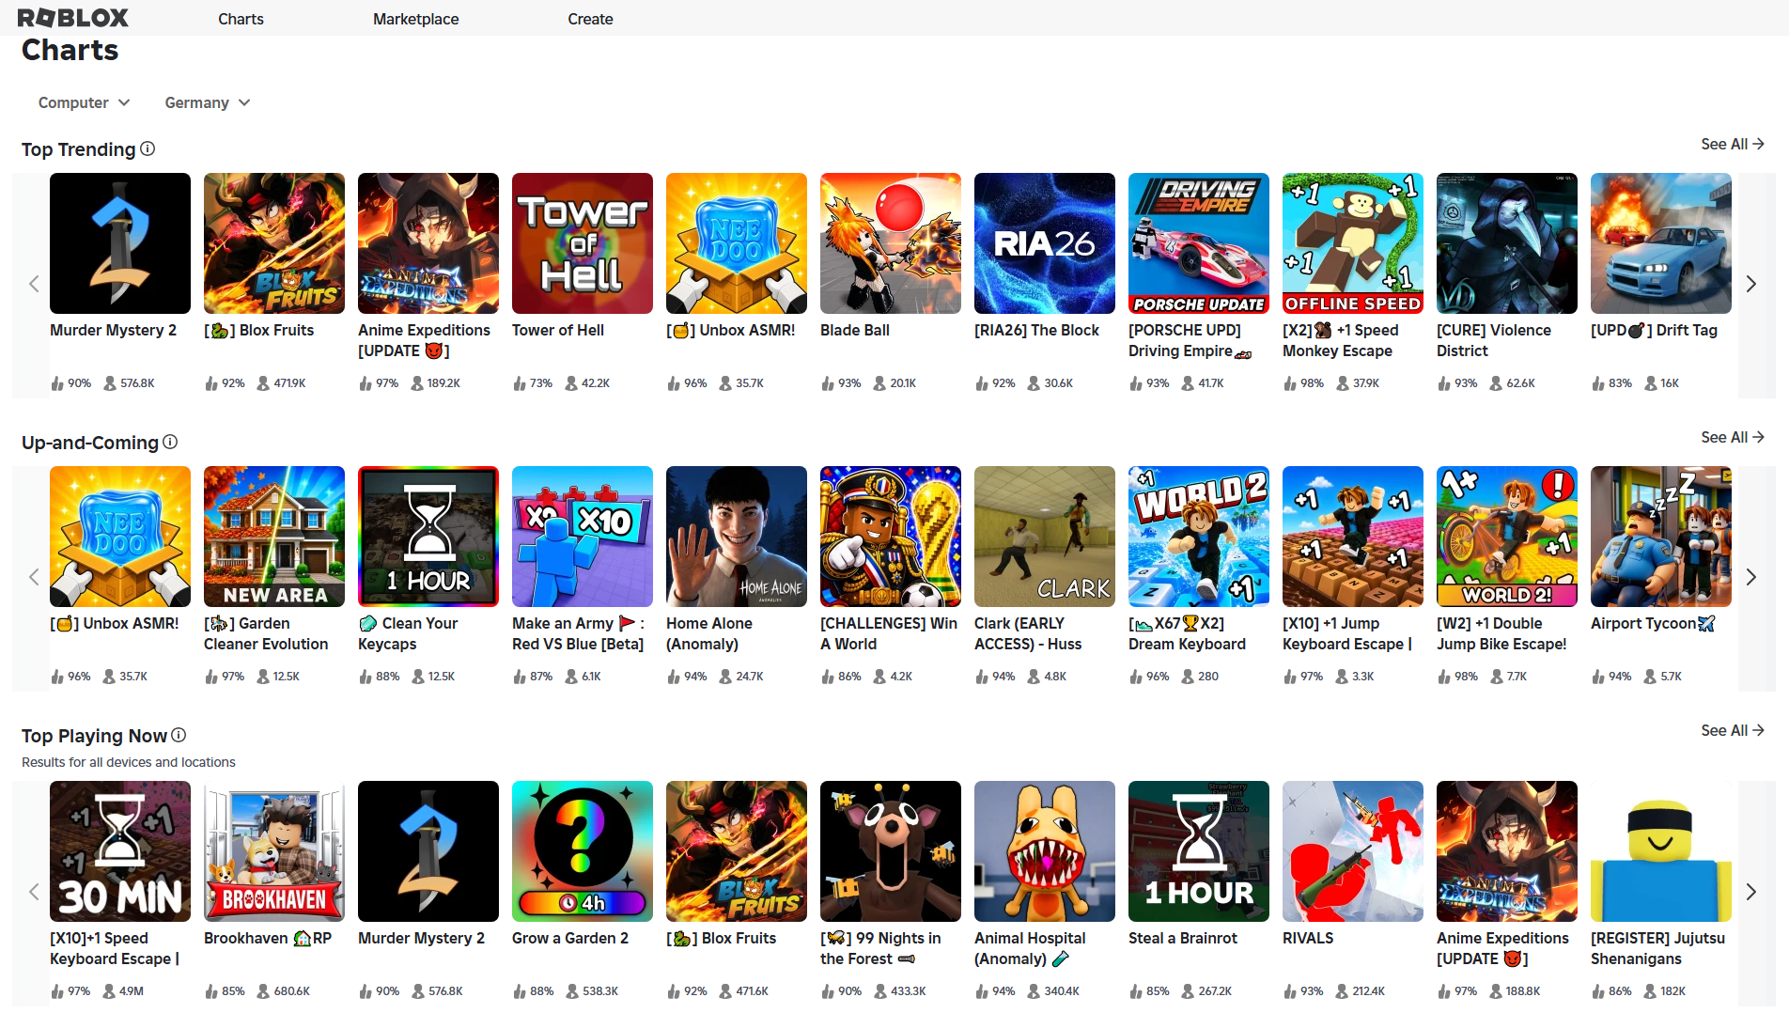Expand the Computer device dropdown

point(84,102)
